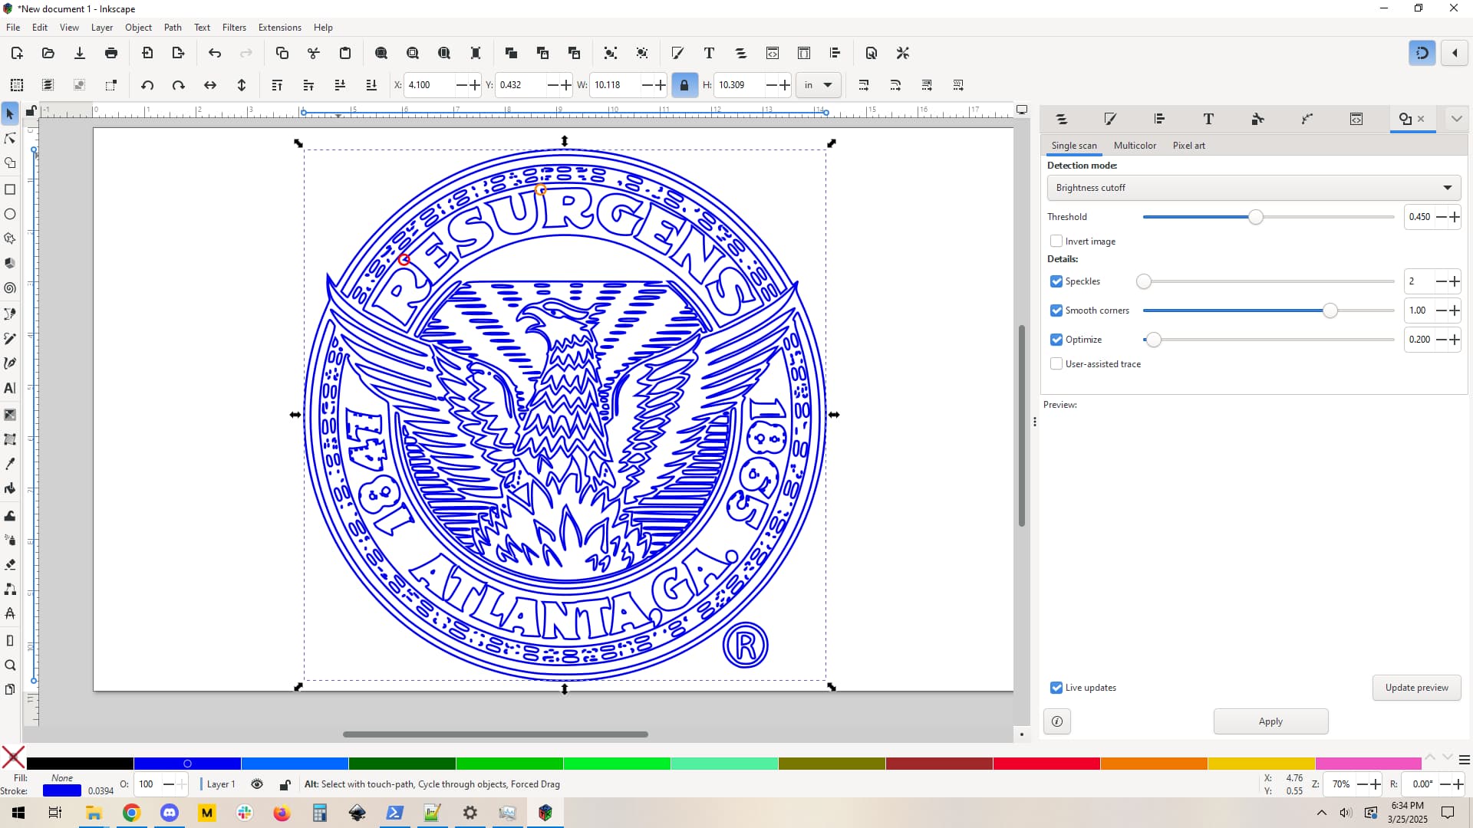The height and width of the screenshot is (828, 1473).
Task: Enable User-assisted trace checkbox
Action: (1056, 364)
